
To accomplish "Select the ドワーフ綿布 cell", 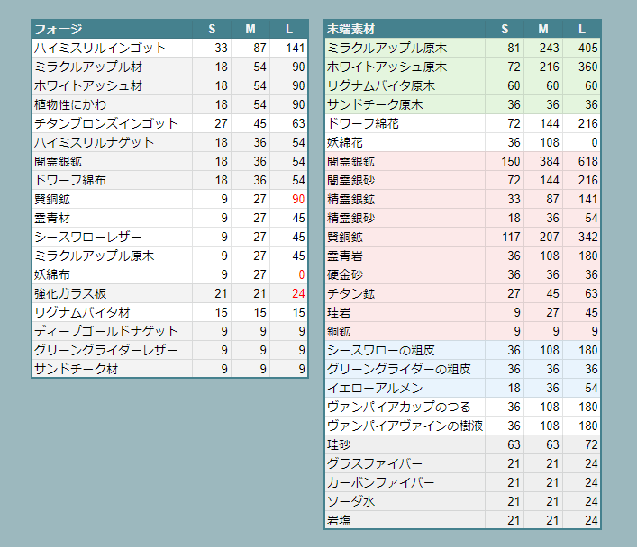I will pyautogui.click(x=112, y=180).
